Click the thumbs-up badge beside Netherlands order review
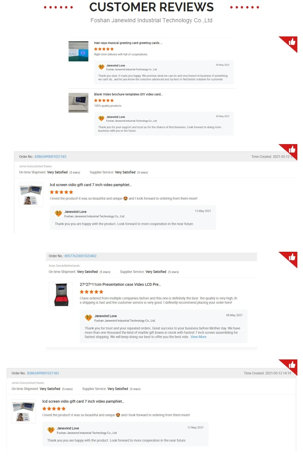 click(290, 259)
